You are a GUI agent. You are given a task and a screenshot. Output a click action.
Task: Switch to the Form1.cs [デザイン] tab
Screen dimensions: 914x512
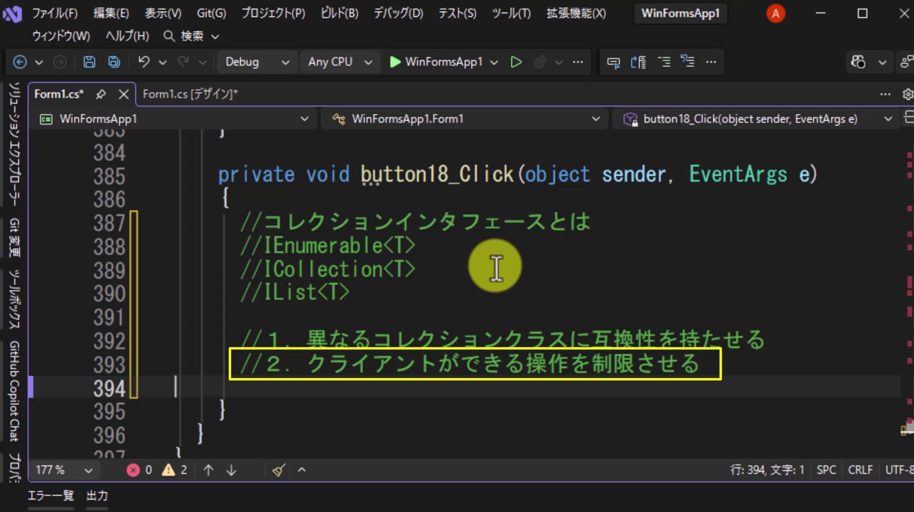190,94
